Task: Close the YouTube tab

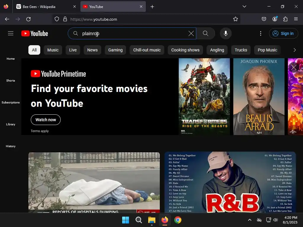Action: (141, 7)
